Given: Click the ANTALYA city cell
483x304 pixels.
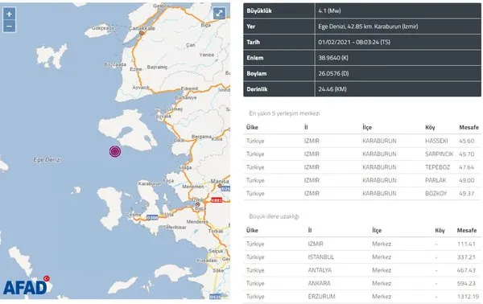Looking at the screenshot, I should tap(320, 270).
